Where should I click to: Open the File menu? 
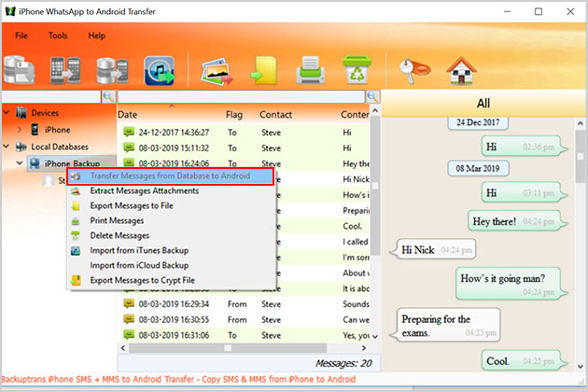pos(21,35)
